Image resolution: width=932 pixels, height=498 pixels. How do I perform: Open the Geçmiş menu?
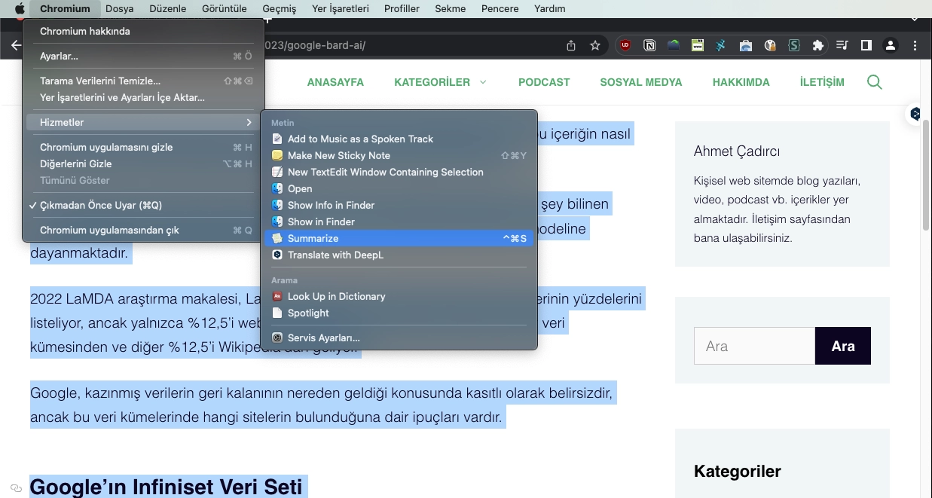(x=280, y=9)
